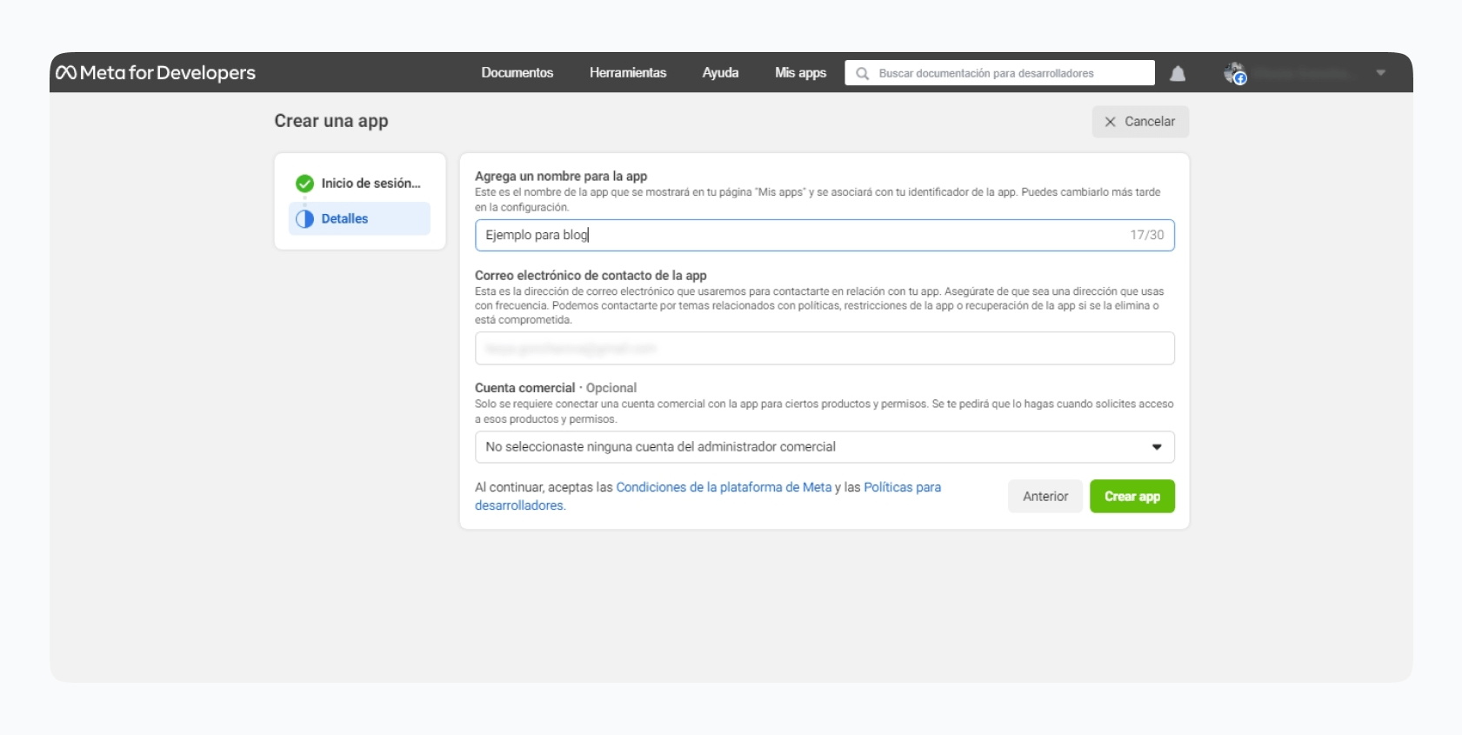The image size is (1462, 735).
Task: Open the notifications bell
Action: coord(1178,74)
